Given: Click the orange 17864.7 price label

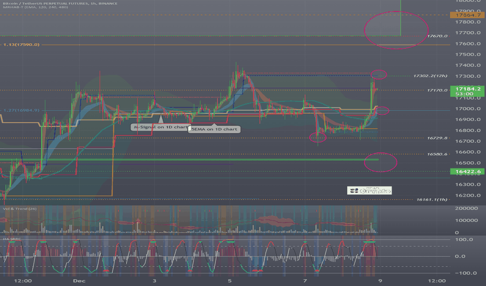Looking at the screenshot, I should [x=468, y=15].
